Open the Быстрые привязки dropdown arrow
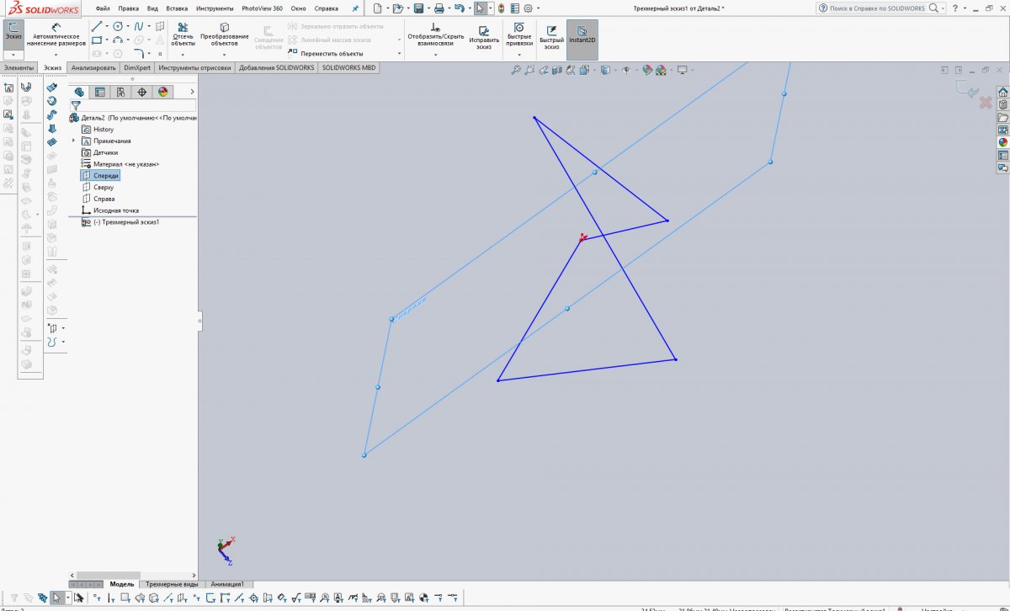 (518, 56)
